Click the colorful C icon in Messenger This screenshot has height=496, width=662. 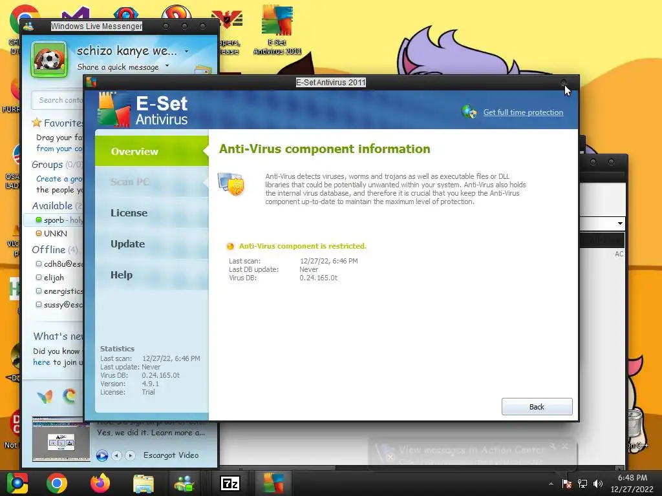69,396
